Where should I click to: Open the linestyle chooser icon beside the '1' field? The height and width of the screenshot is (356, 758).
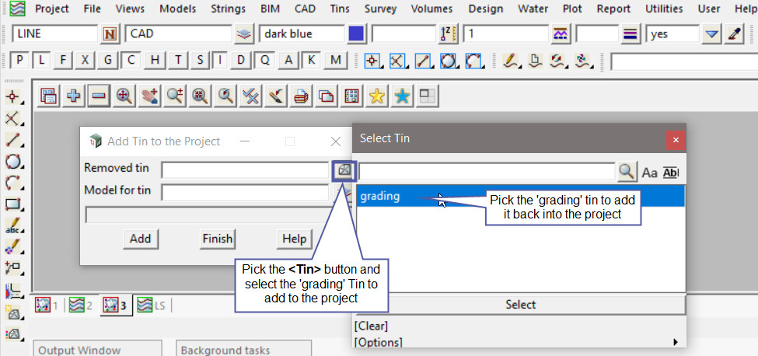tap(561, 34)
